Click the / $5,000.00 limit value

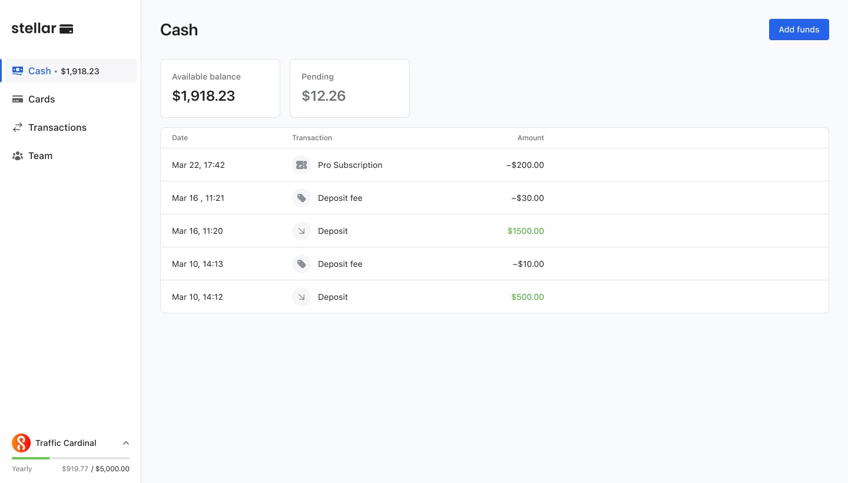click(110, 469)
